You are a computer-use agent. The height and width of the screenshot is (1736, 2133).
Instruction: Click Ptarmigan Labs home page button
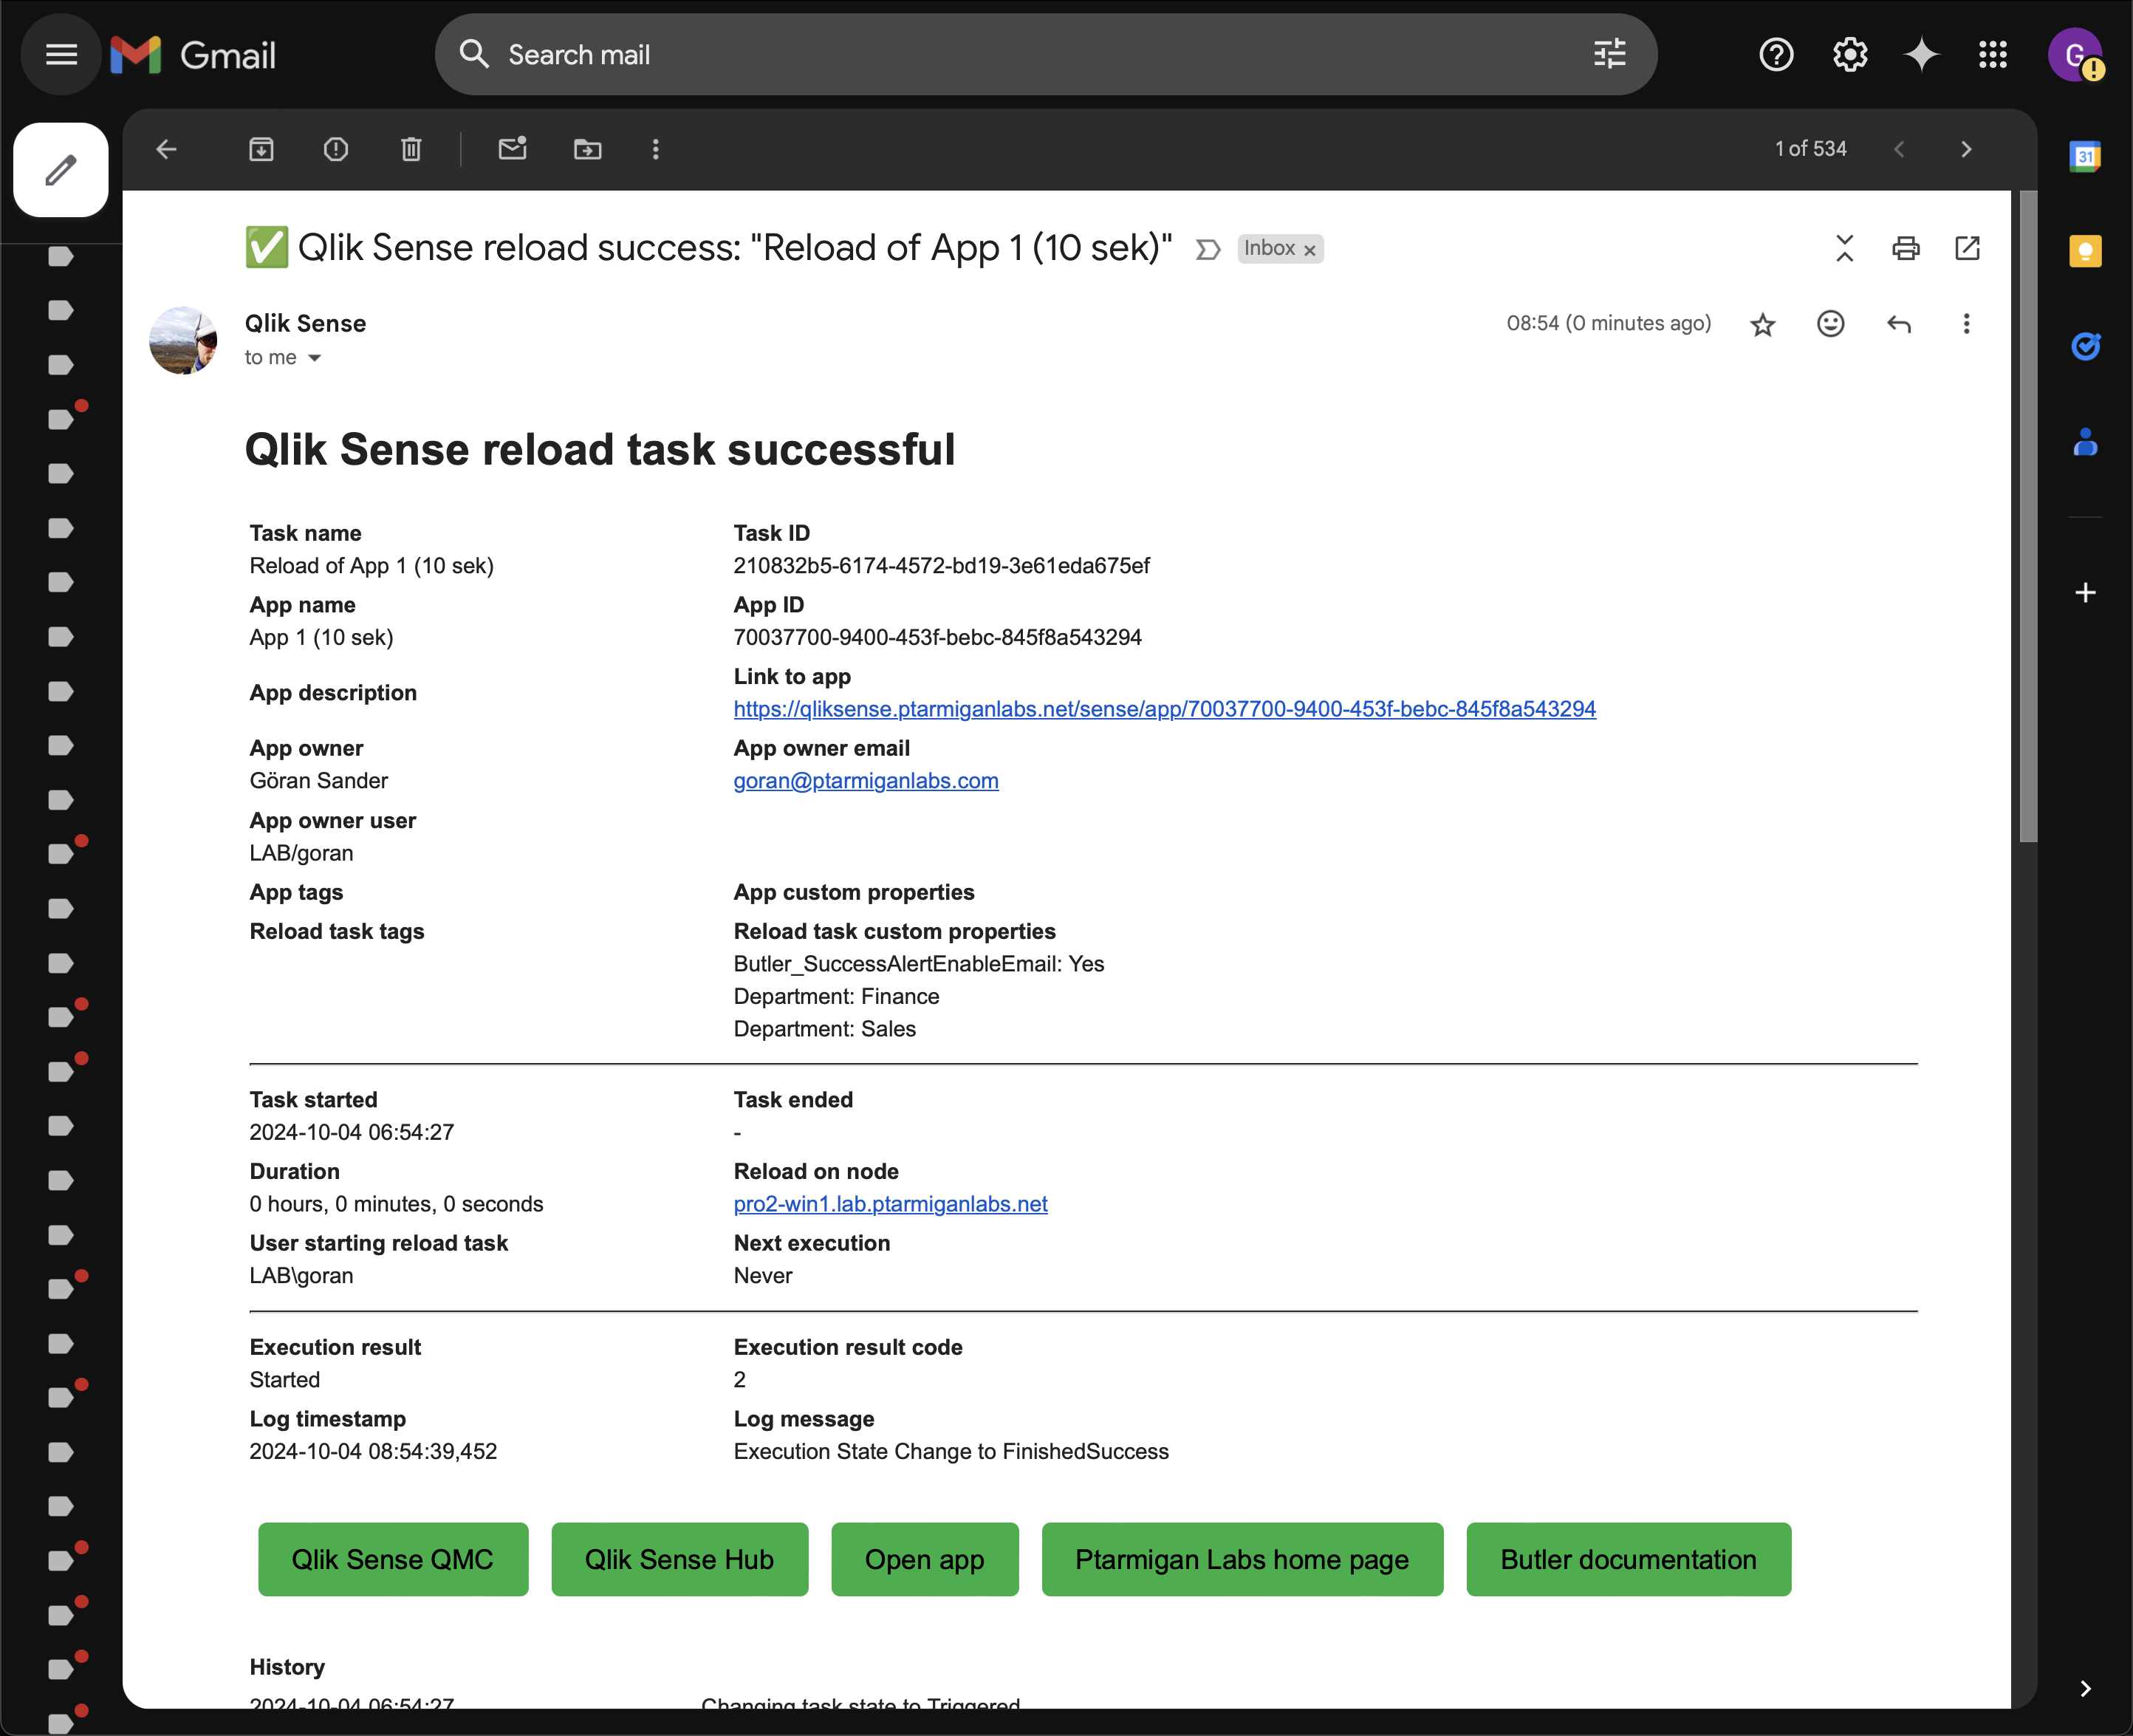(x=1242, y=1559)
